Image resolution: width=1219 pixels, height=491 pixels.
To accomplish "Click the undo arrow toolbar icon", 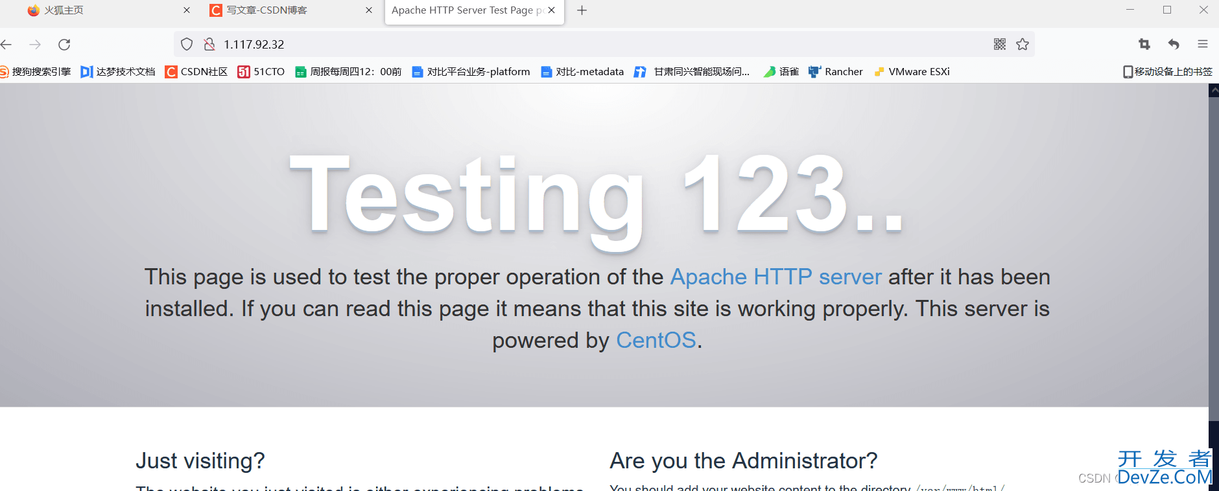I will (1174, 44).
